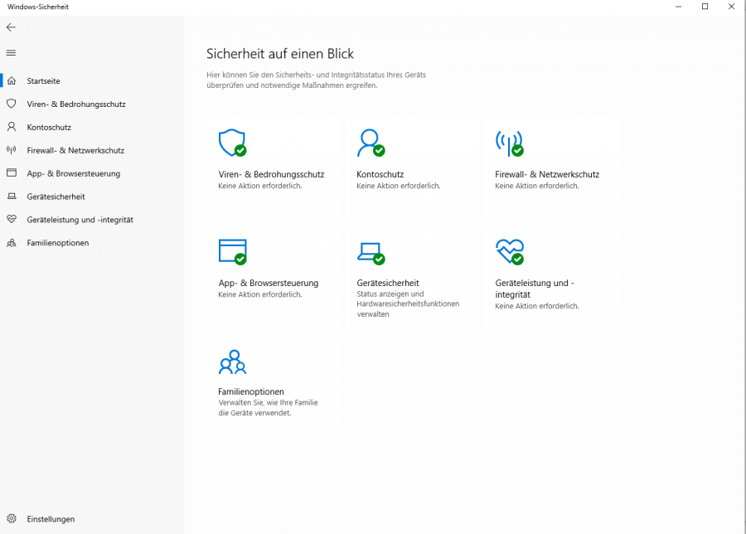Select Startseite in the sidebar

43,81
